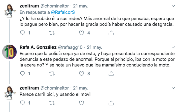This screenshot has height=112, width=178.
Task: Reply to the 'Parece carril bici' tweet
Action: tap(22, 103)
